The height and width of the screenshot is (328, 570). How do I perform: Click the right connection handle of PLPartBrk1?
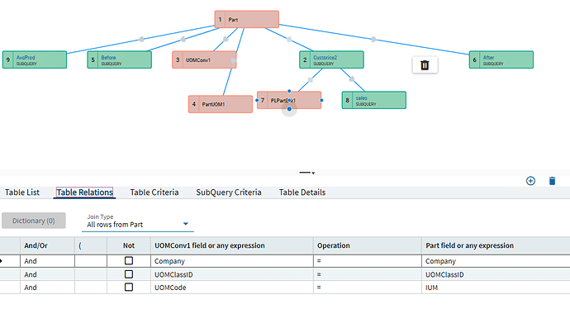321,100
